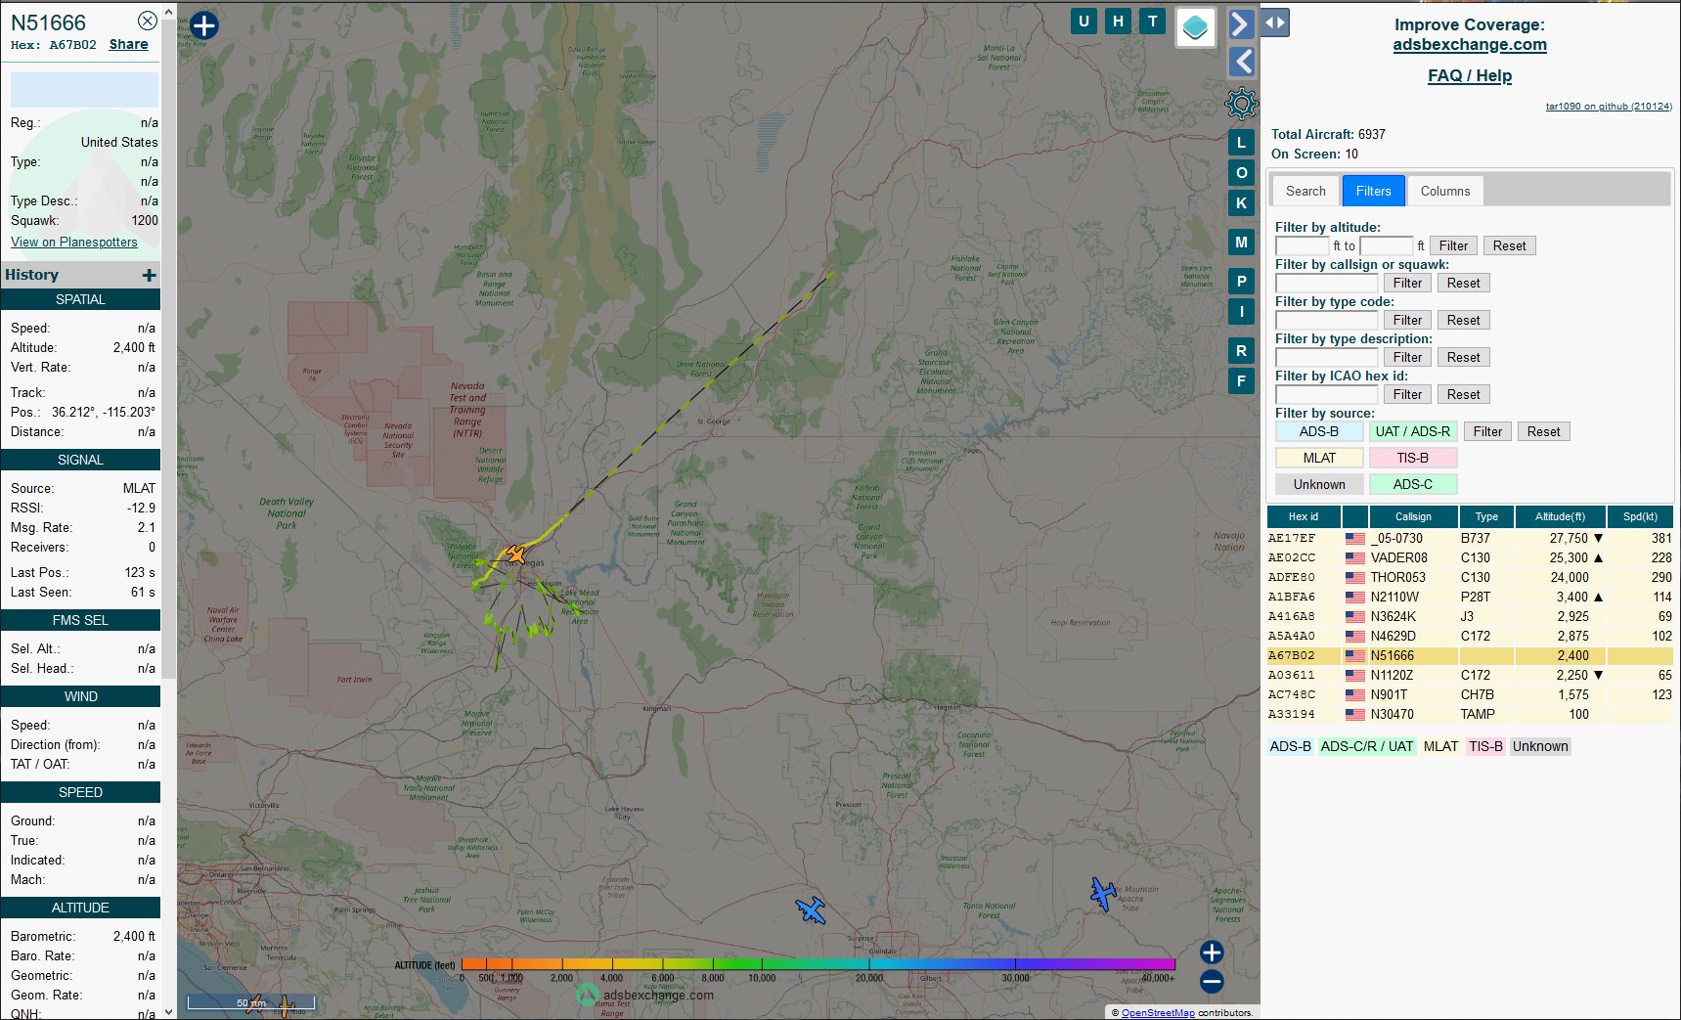Image resolution: width=1681 pixels, height=1020 pixels.
Task: Click the left chevron sidebar arrow
Action: [1241, 62]
